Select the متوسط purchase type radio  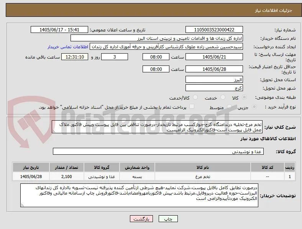pyautogui.click(x=229, y=106)
